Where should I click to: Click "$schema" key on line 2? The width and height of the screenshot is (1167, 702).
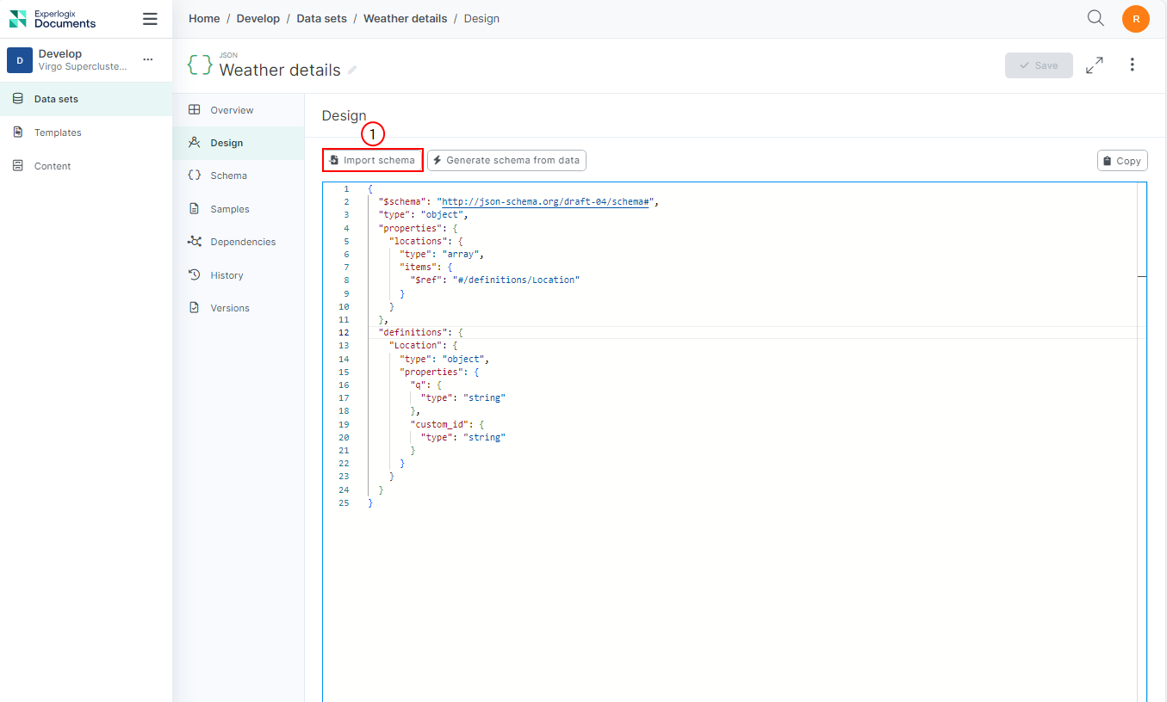[x=402, y=201]
